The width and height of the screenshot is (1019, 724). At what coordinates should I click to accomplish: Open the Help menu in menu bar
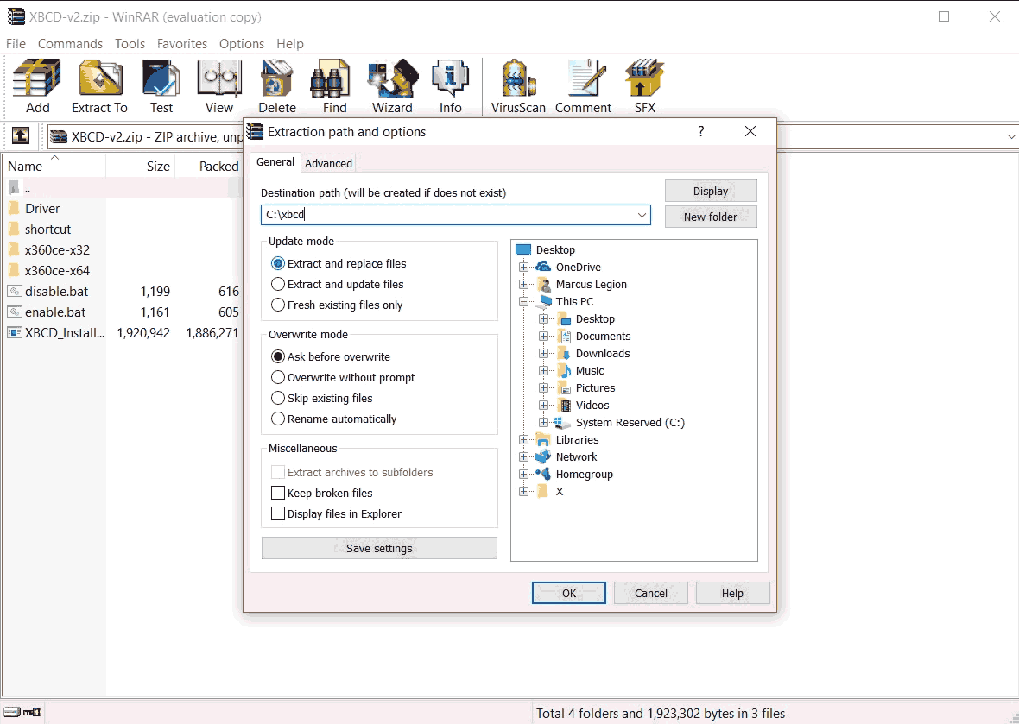click(290, 43)
